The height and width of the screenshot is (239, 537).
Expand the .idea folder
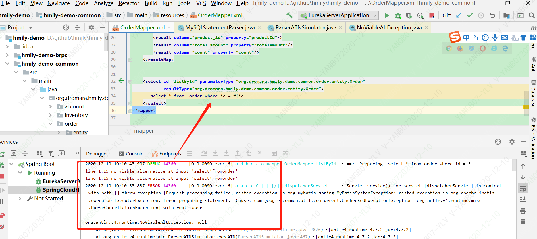pyautogui.click(x=7, y=46)
